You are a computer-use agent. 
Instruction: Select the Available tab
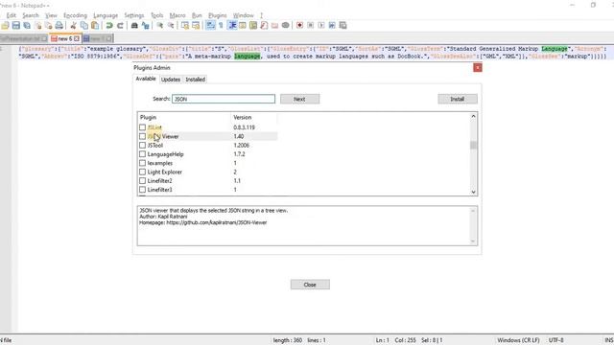coord(146,79)
